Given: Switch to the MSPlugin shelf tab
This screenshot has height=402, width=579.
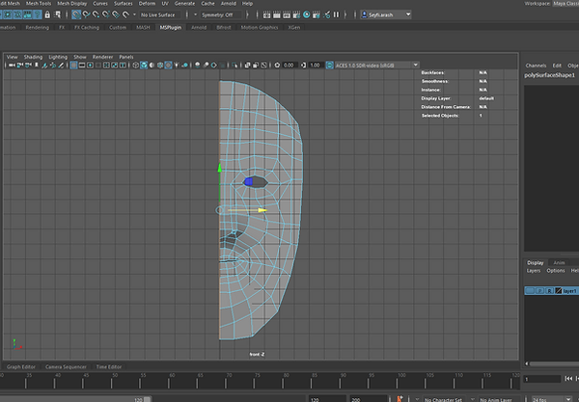Looking at the screenshot, I should pyautogui.click(x=171, y=27).
